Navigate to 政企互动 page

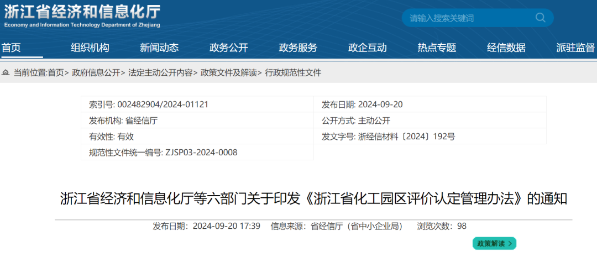pos(368,48)
